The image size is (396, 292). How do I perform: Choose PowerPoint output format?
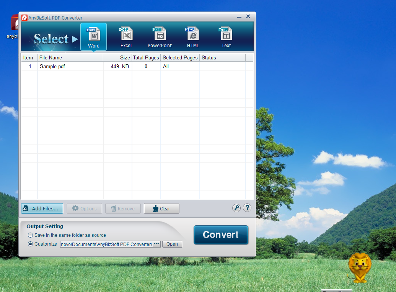160,37
